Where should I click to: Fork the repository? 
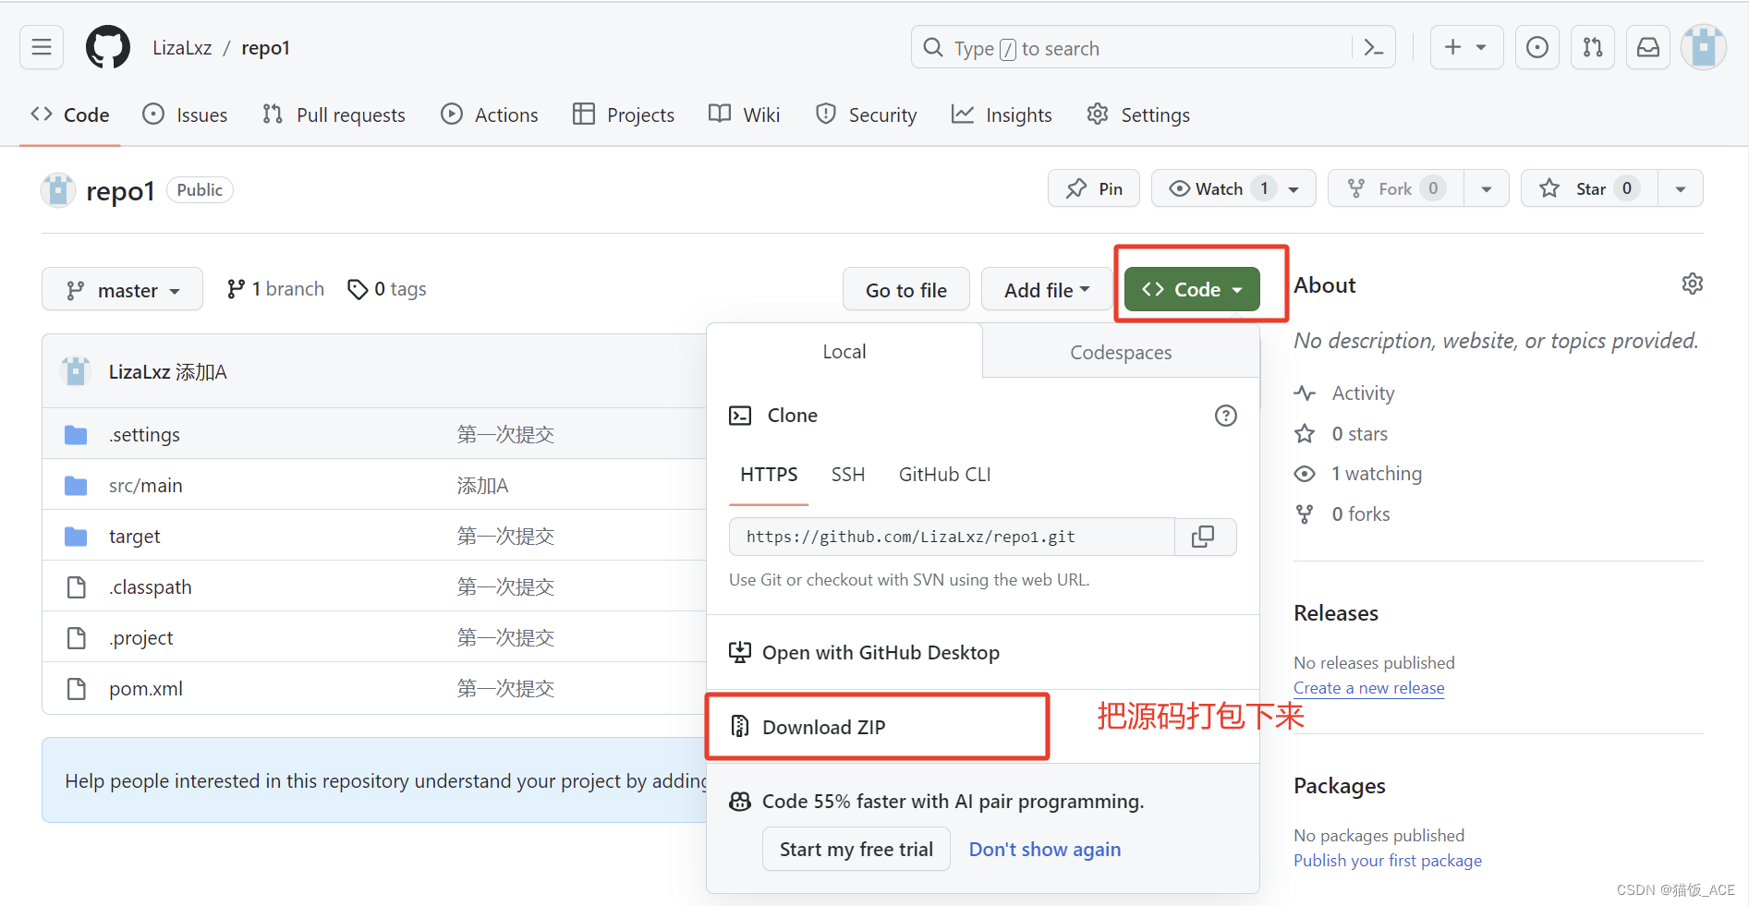click(1396, 188)
